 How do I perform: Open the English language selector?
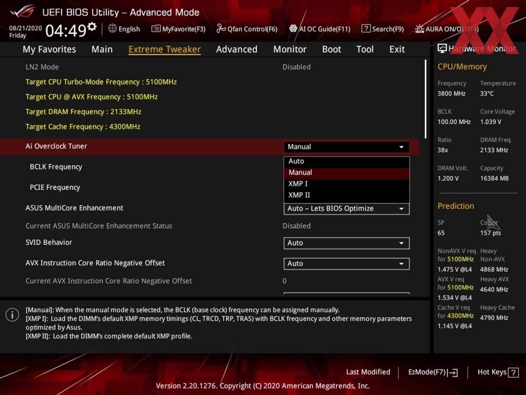124,29
